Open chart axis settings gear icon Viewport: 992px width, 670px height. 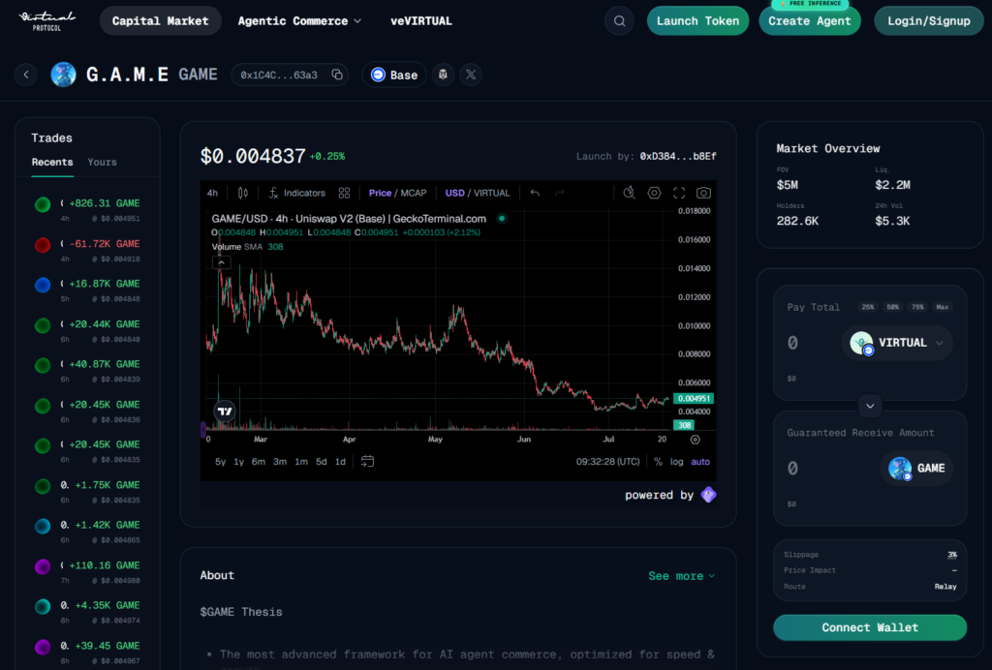(696, 440)
